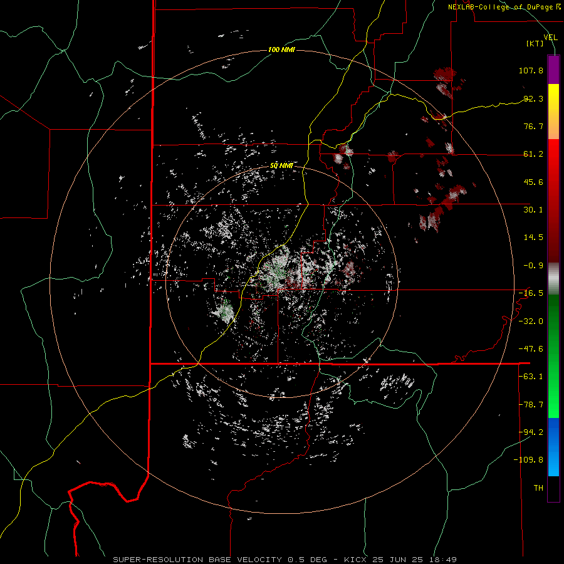The width and height of the screenshot is (564, 564).
Task: Pick the green inbound color bar segment
Action: tap(553, 356)
